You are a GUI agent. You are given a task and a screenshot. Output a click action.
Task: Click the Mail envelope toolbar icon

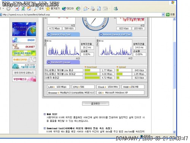[x=86, y=9]
